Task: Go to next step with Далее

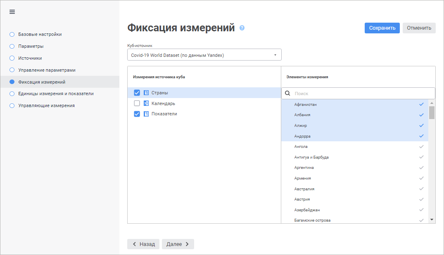Action: (x=178, y=244)
